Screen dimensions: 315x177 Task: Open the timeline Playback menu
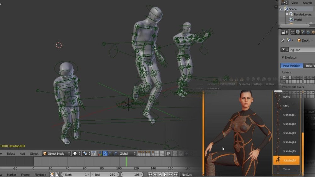coord(40,174)
